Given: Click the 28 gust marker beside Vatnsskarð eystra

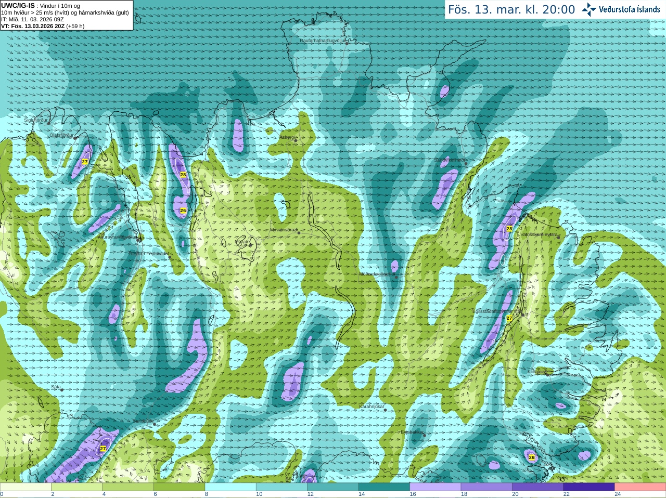Looking at the screenshot, I should pos(509,229).
